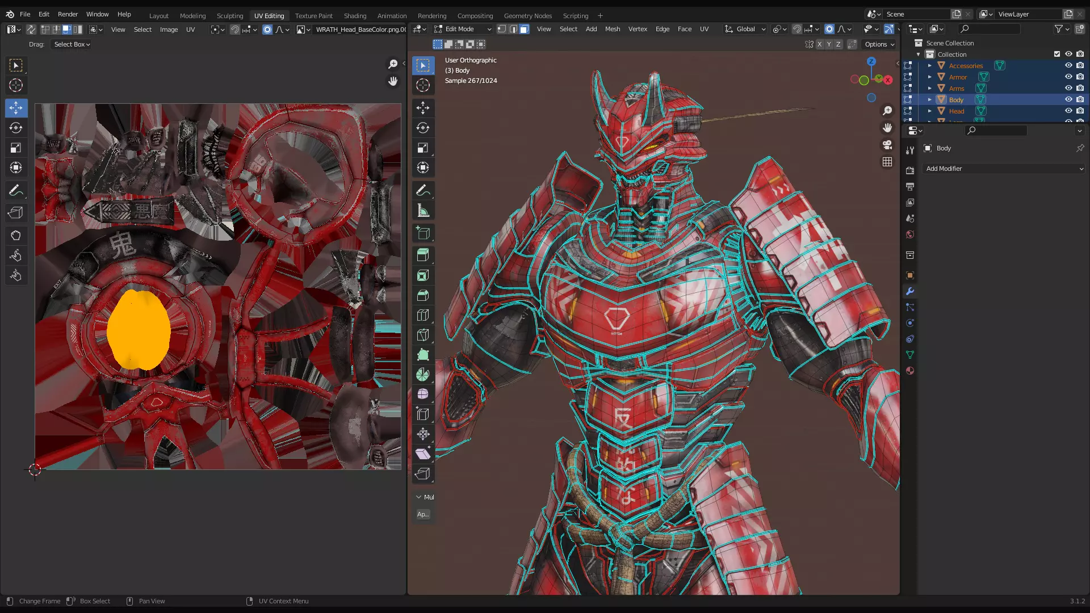Image resolution: width=1090 pixels, height=613 pixels.
Task: Hide the Arms object with eye icon
Action: click(1068, 88)
